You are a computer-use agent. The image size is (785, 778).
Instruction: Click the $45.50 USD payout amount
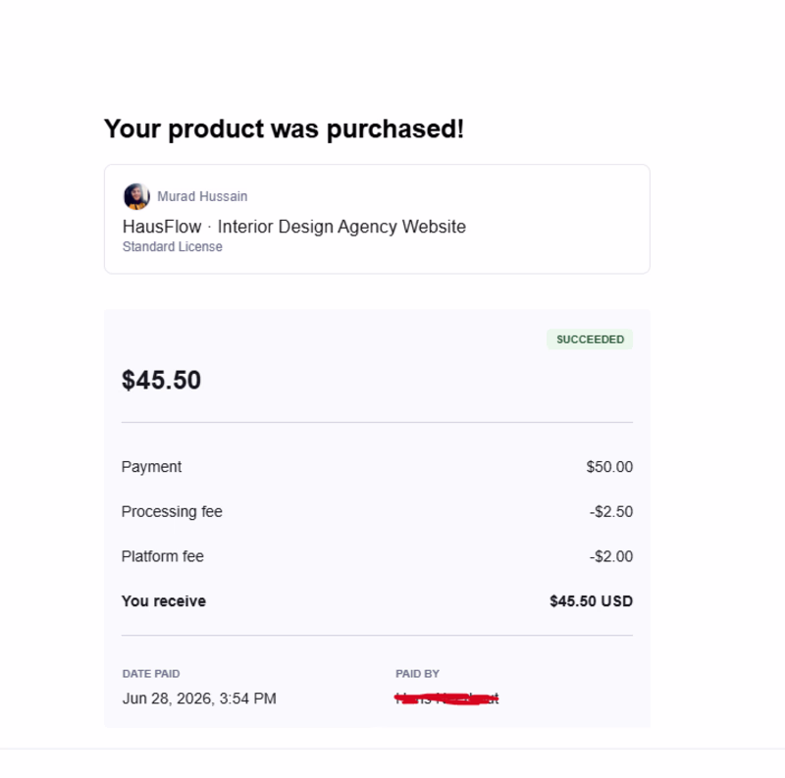[592, 600]
